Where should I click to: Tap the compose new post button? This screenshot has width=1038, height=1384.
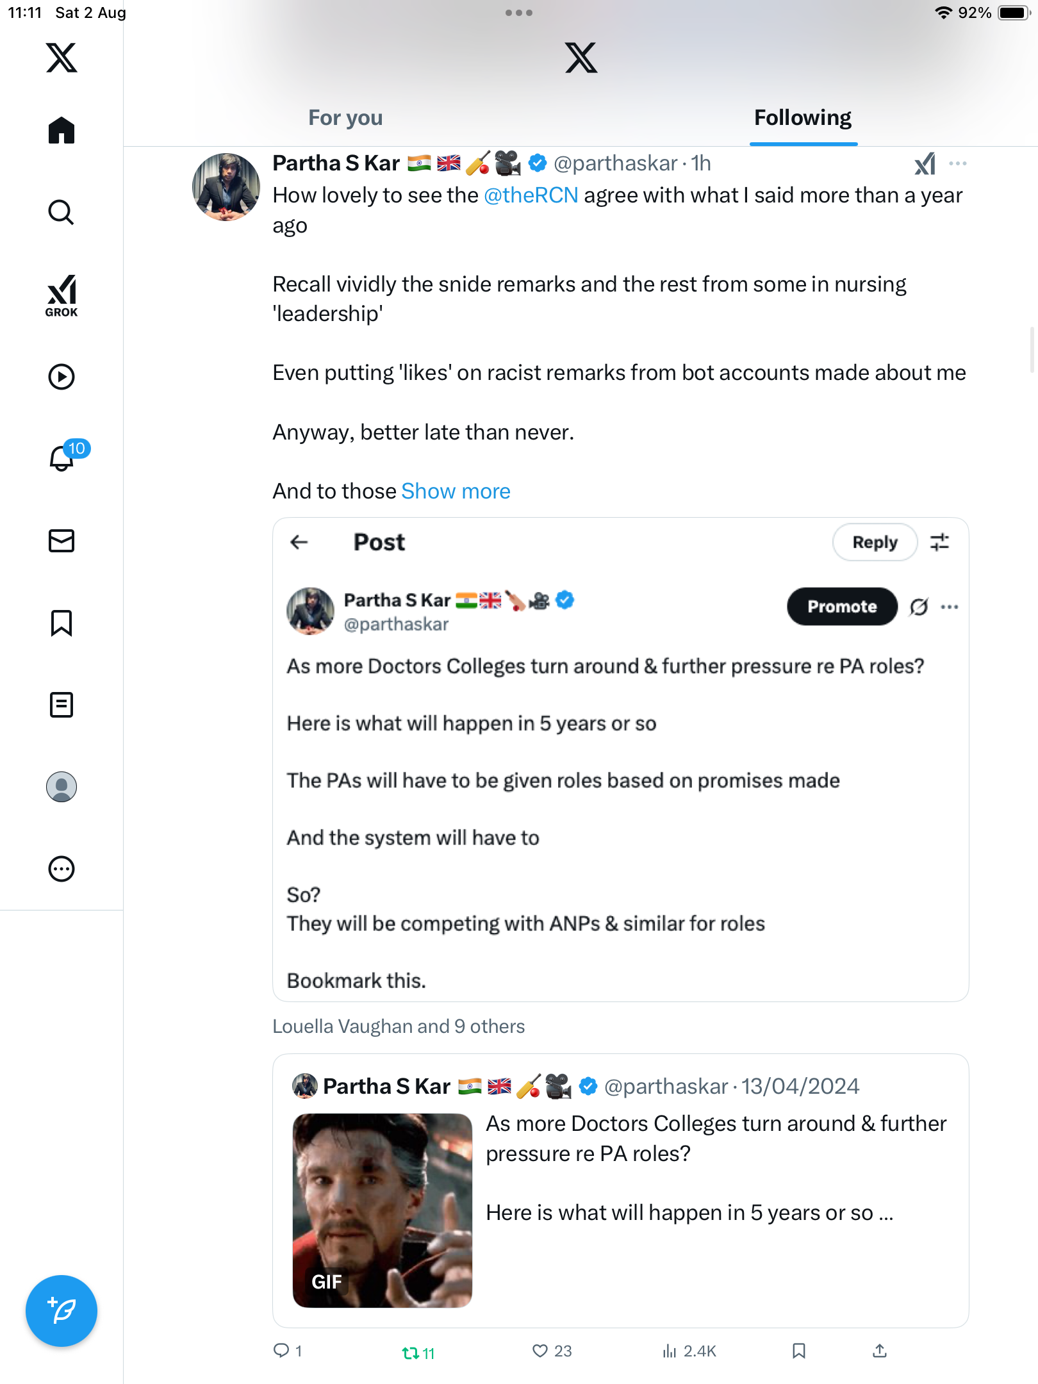point(62,1311)
